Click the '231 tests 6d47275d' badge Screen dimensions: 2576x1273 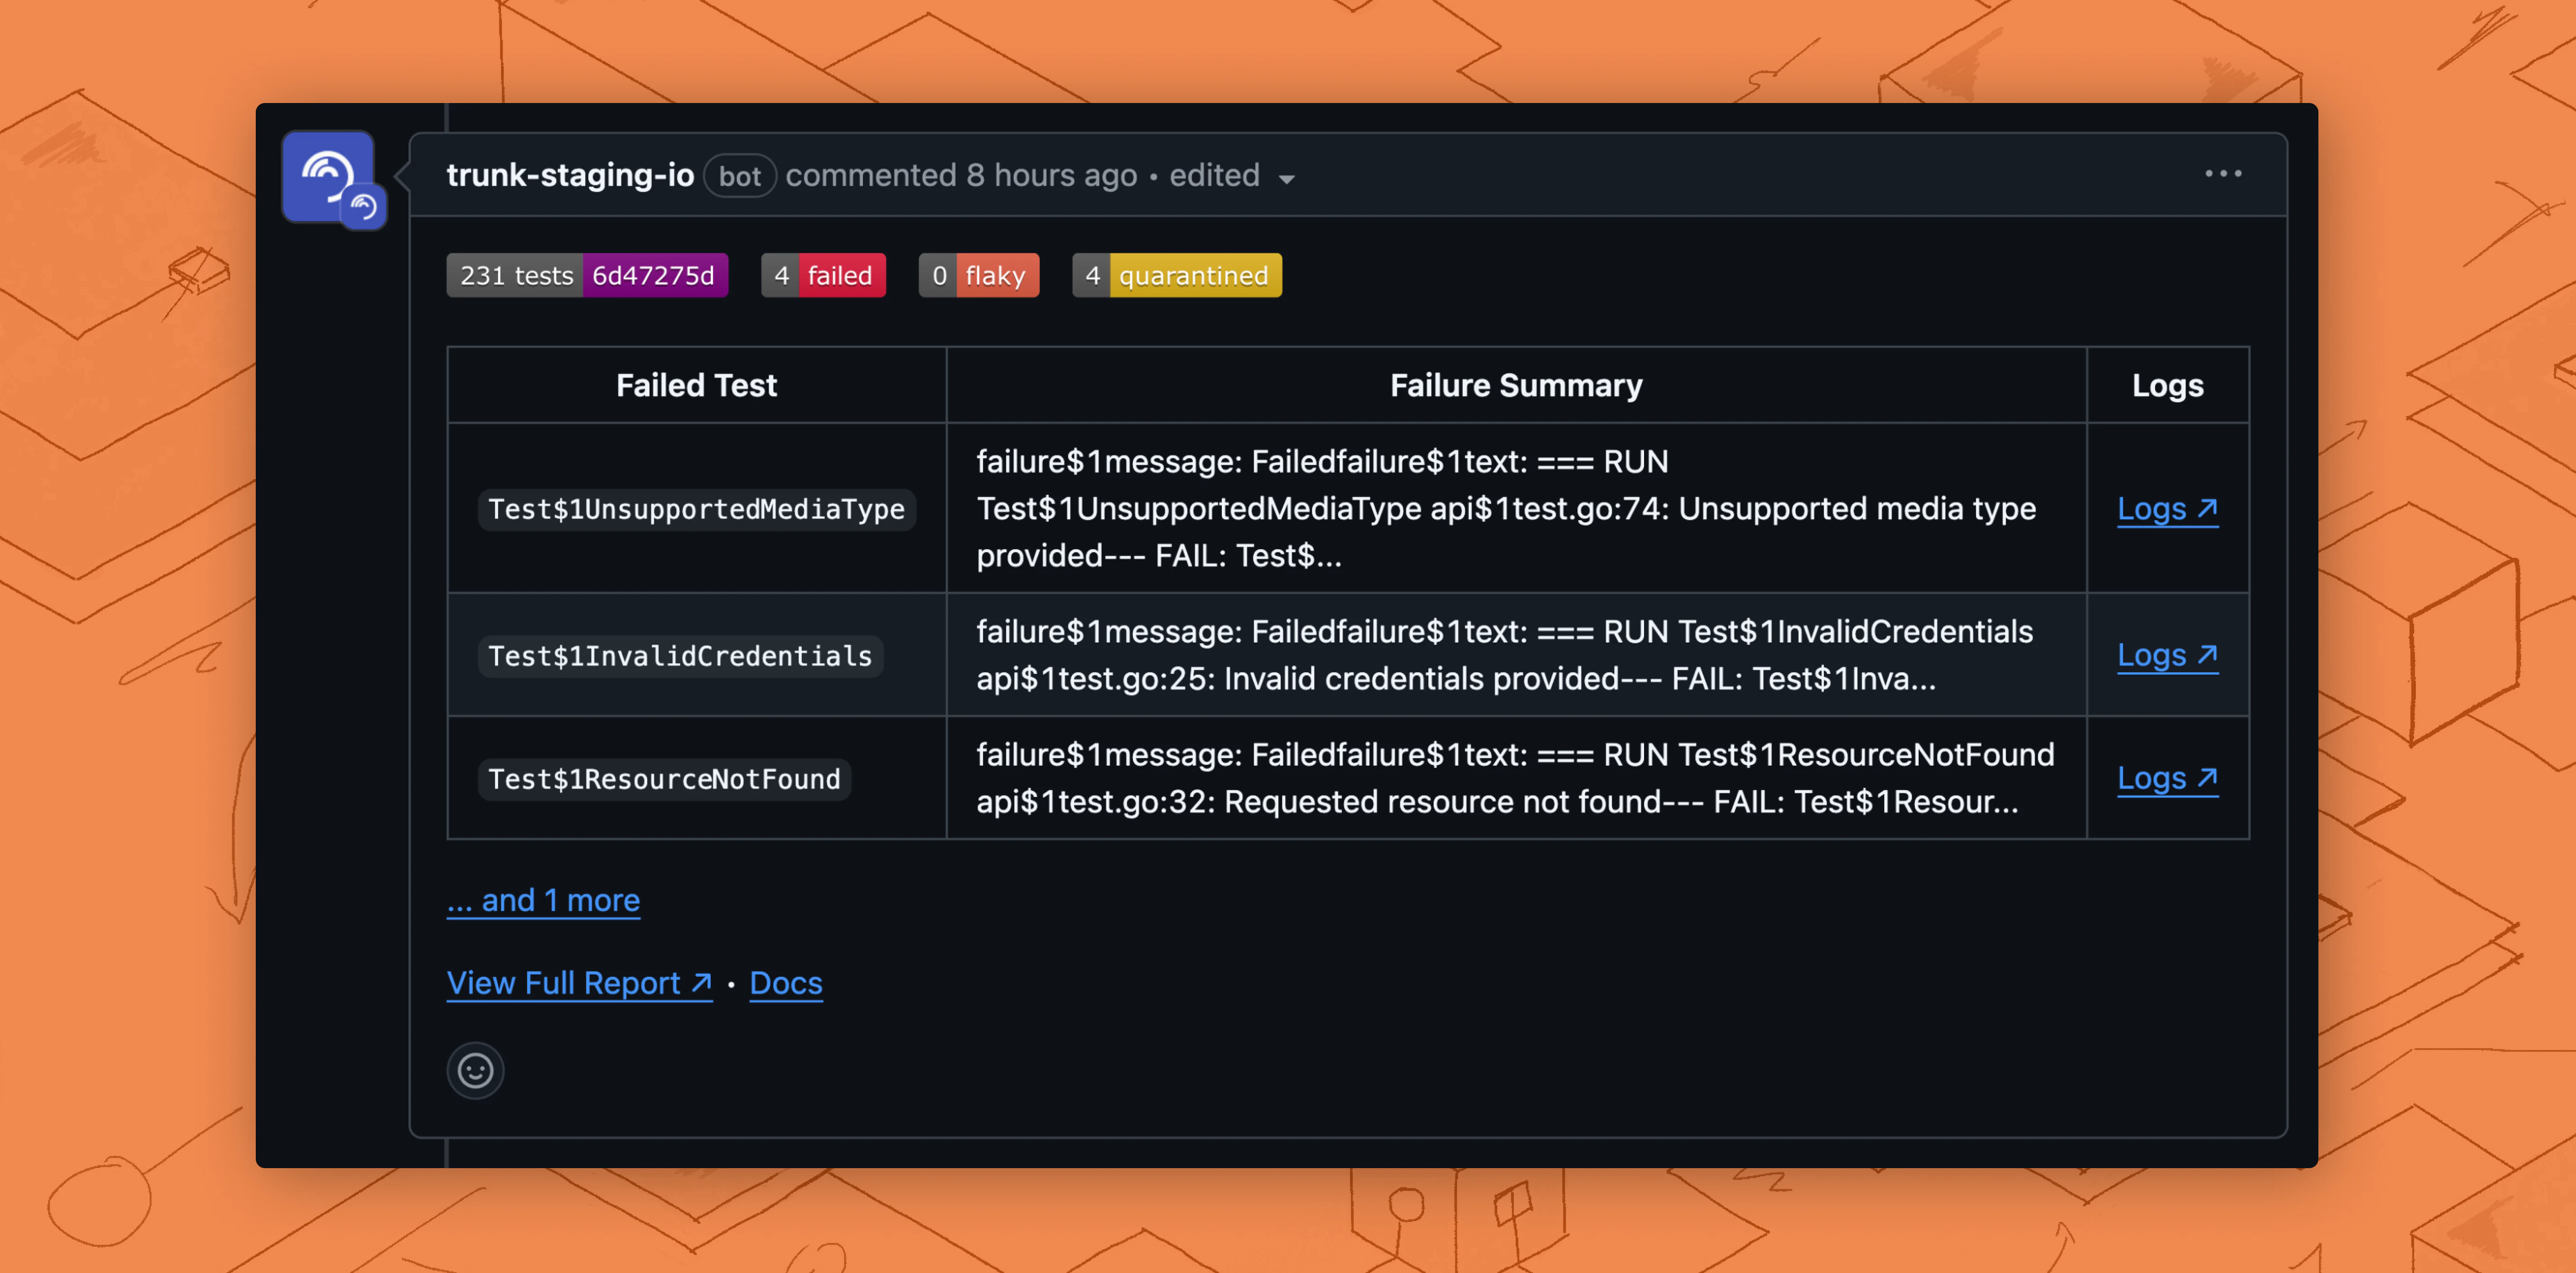click(x=587, y=275)
